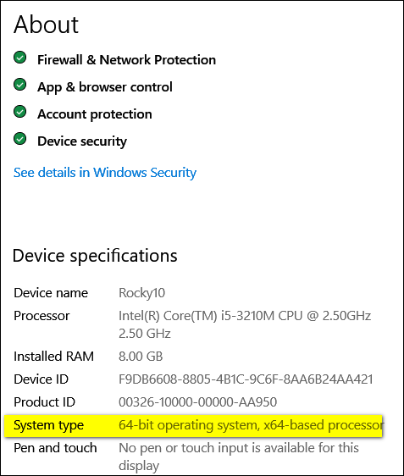The height and width of the screenshot is (476, 404).
Task: Click the Pen and touch label
Action: pos(55,448)
